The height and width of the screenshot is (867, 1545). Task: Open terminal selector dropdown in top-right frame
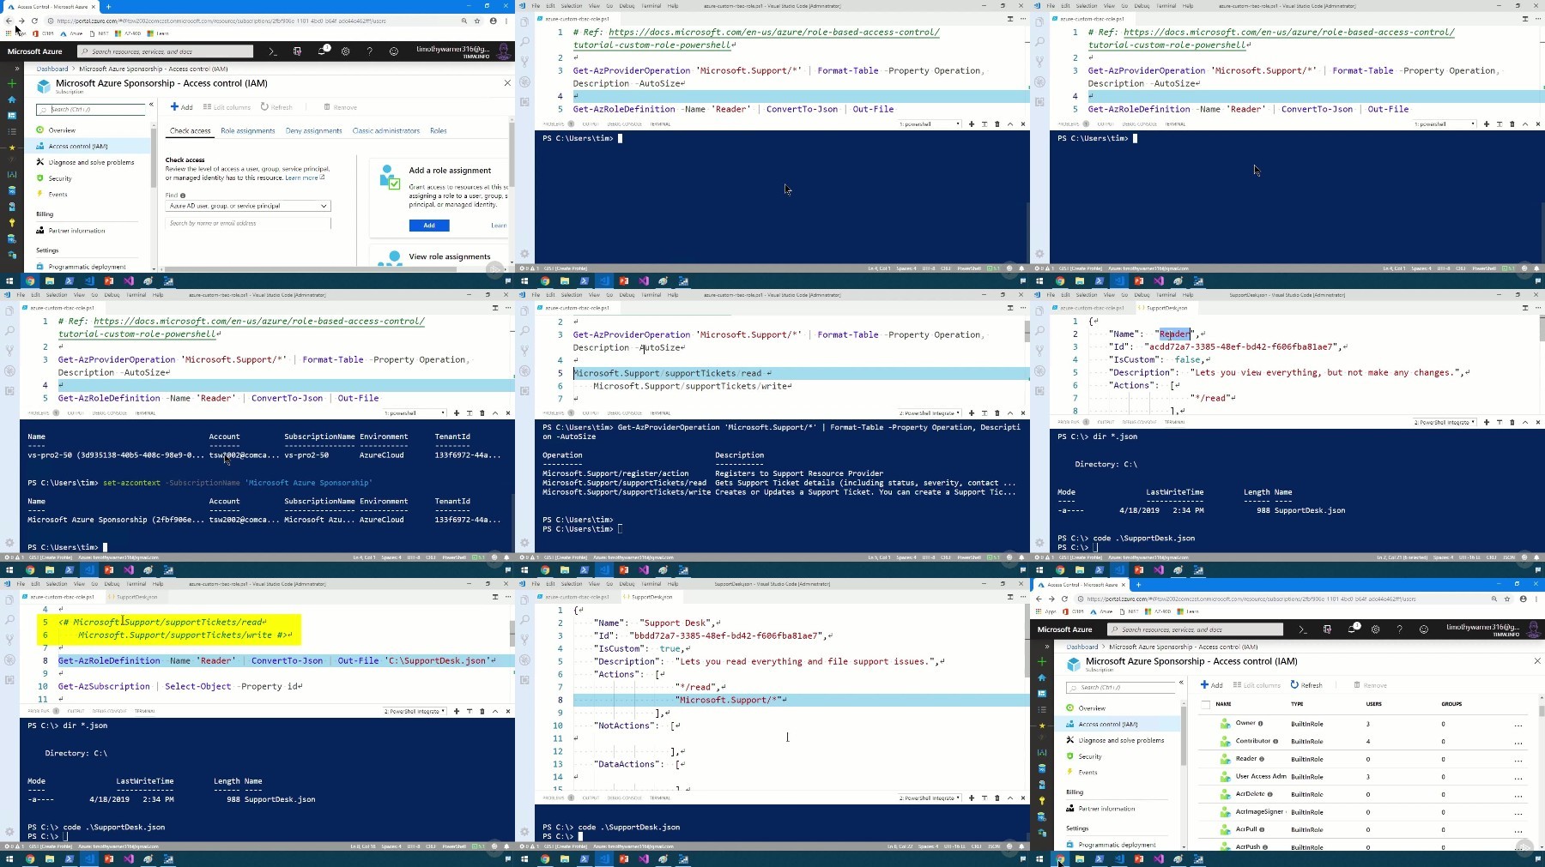[x=1444, y=124]
